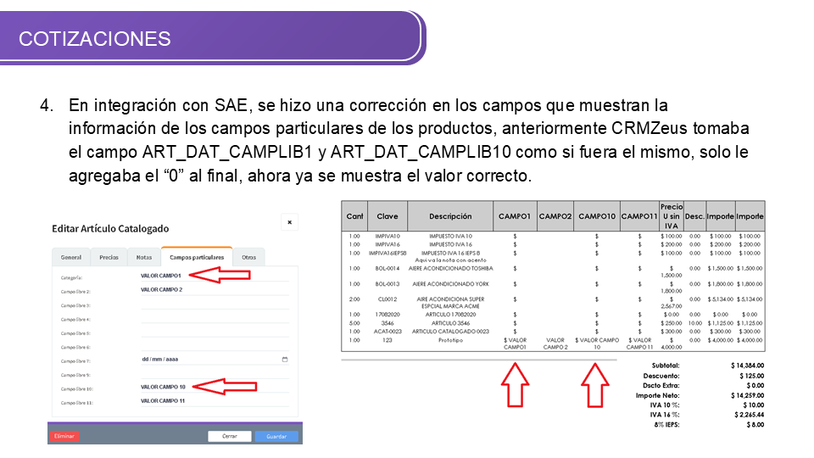Screen dimensions: 814x458
Task: Click the Precio U sin IVA header
Action: tap(672, 216)
